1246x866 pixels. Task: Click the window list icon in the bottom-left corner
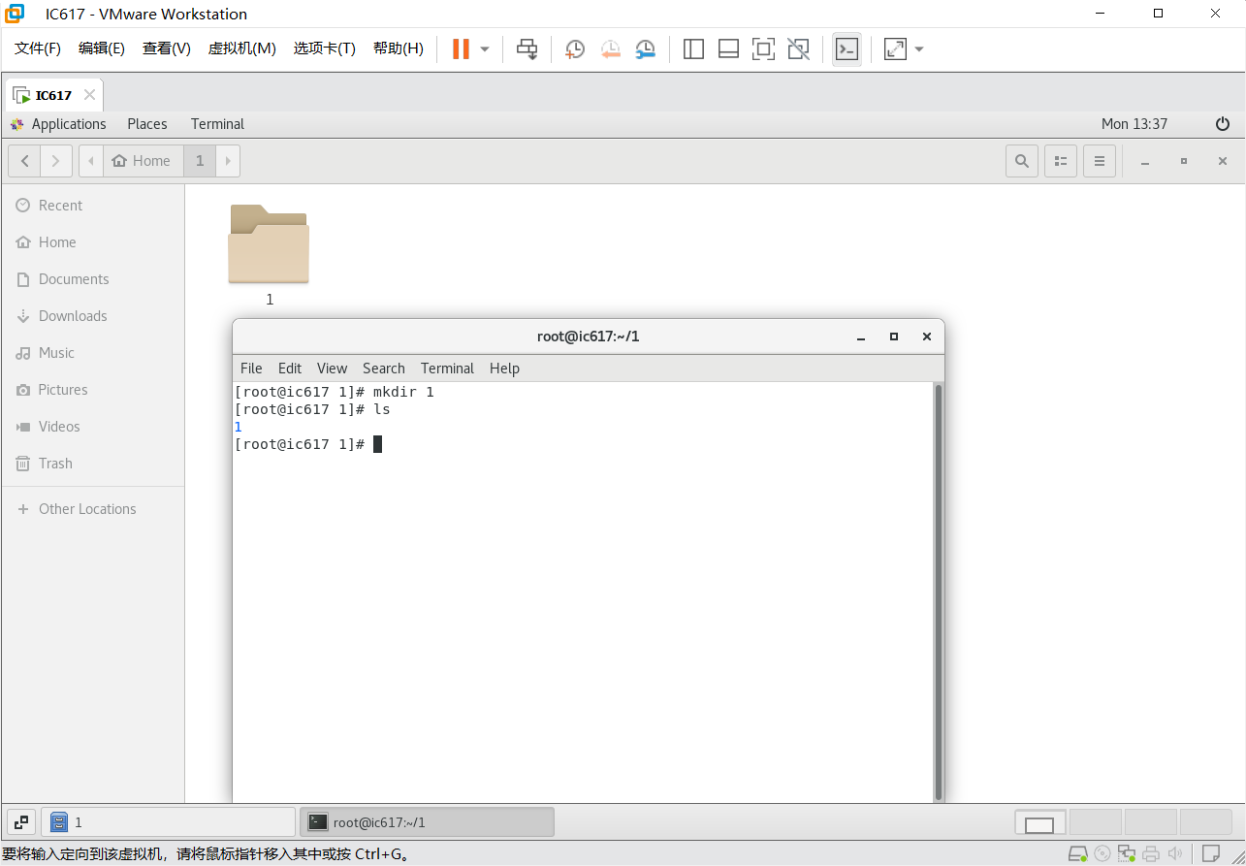click(x=21, y=822)
